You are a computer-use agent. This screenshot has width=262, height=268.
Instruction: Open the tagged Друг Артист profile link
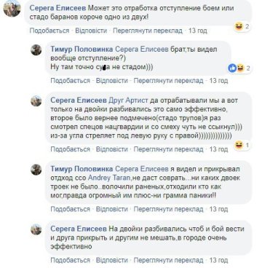pos(128,100)
